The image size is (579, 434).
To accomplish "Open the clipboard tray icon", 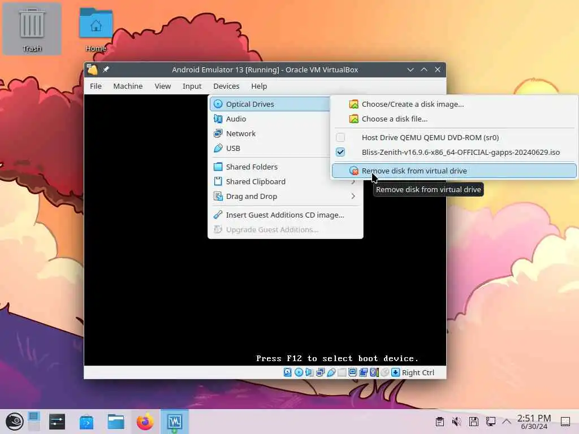I will (x=439, y=422).
